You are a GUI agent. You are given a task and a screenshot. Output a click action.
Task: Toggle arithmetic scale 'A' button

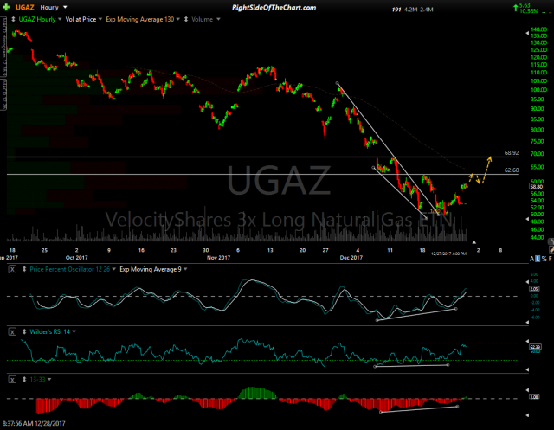tap(532, 260)
